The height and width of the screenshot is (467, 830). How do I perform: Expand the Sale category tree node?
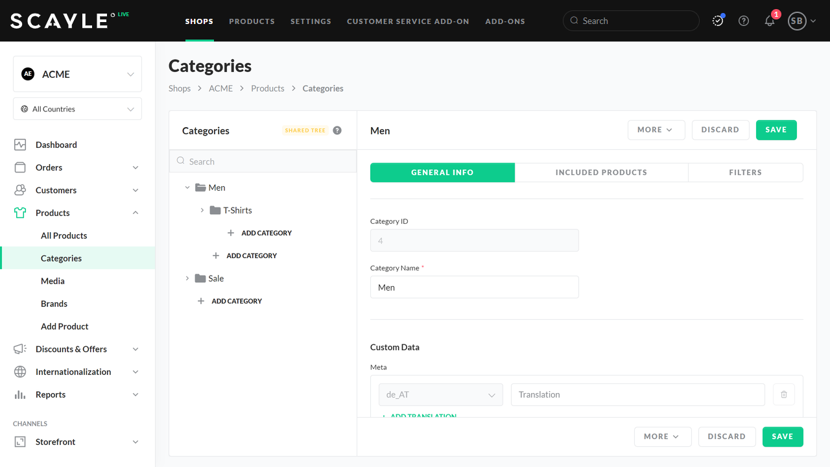[x=187, y=278]
